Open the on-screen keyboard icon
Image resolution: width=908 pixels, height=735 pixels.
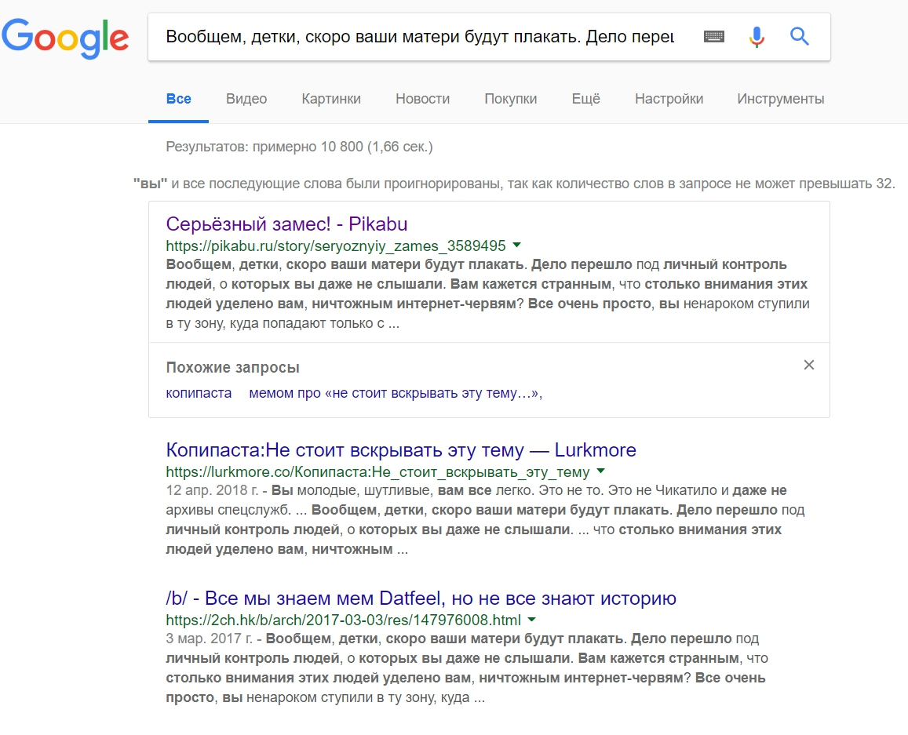(x=713, y=36)
